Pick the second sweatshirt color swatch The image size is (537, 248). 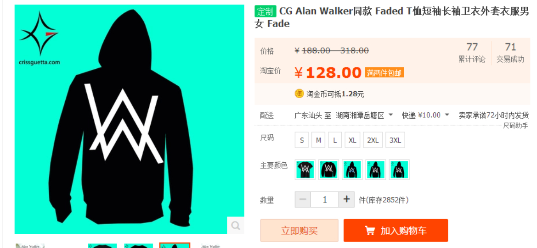[329, 170]
